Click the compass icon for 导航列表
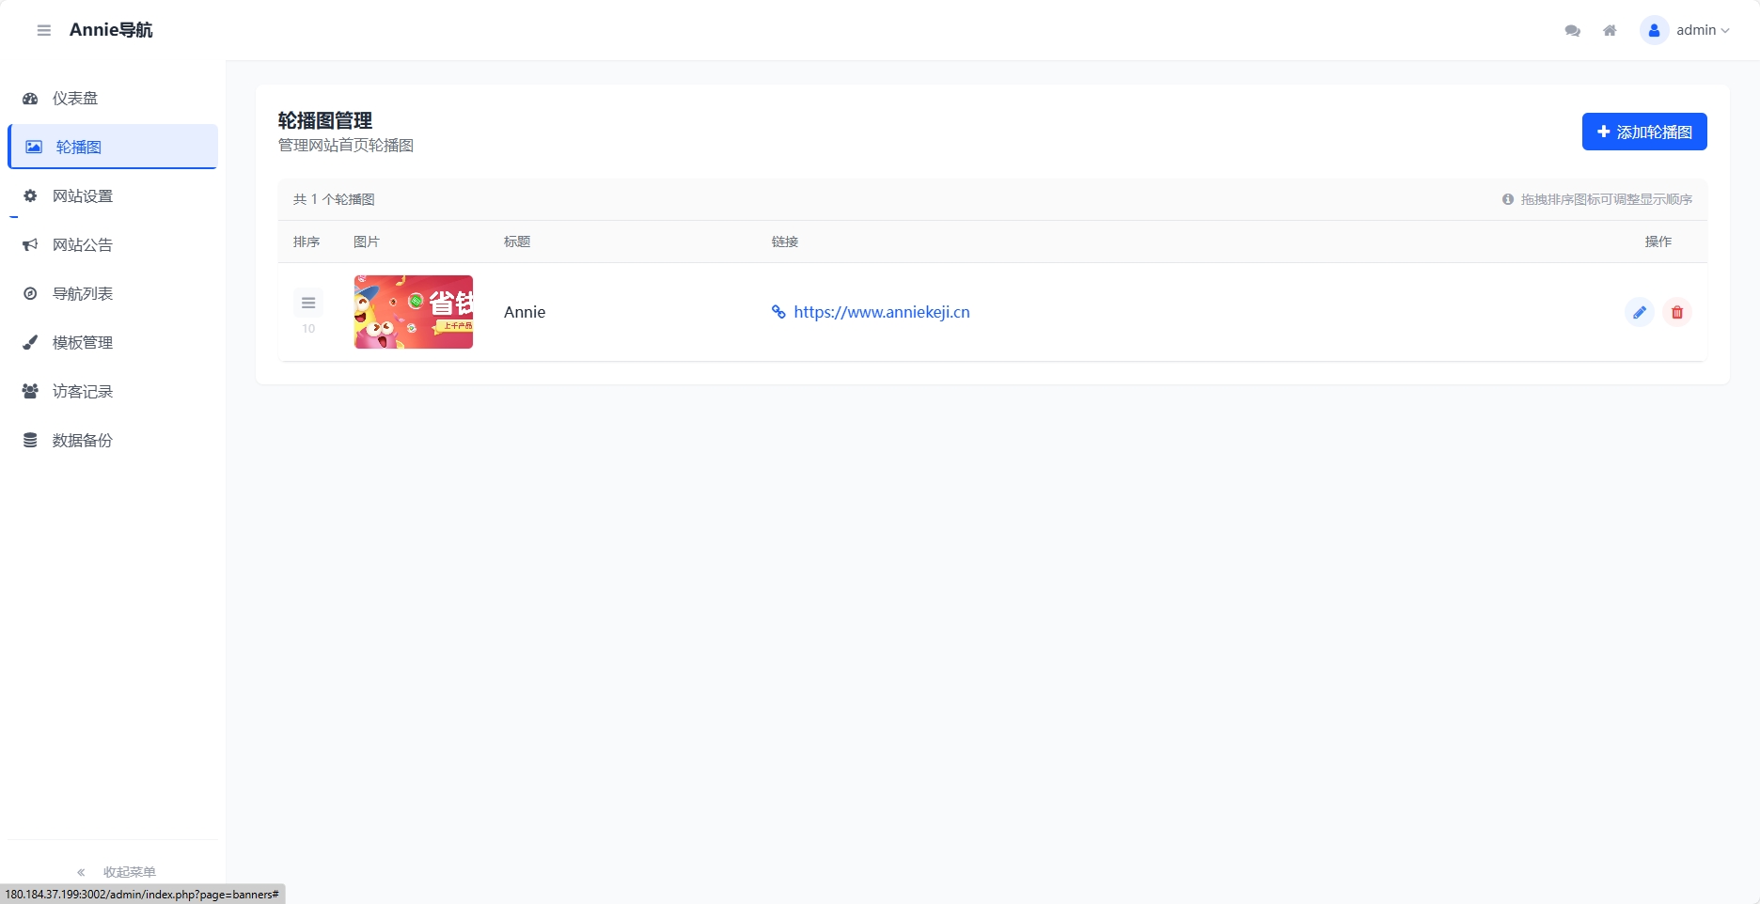 click(x=29, y=293)
